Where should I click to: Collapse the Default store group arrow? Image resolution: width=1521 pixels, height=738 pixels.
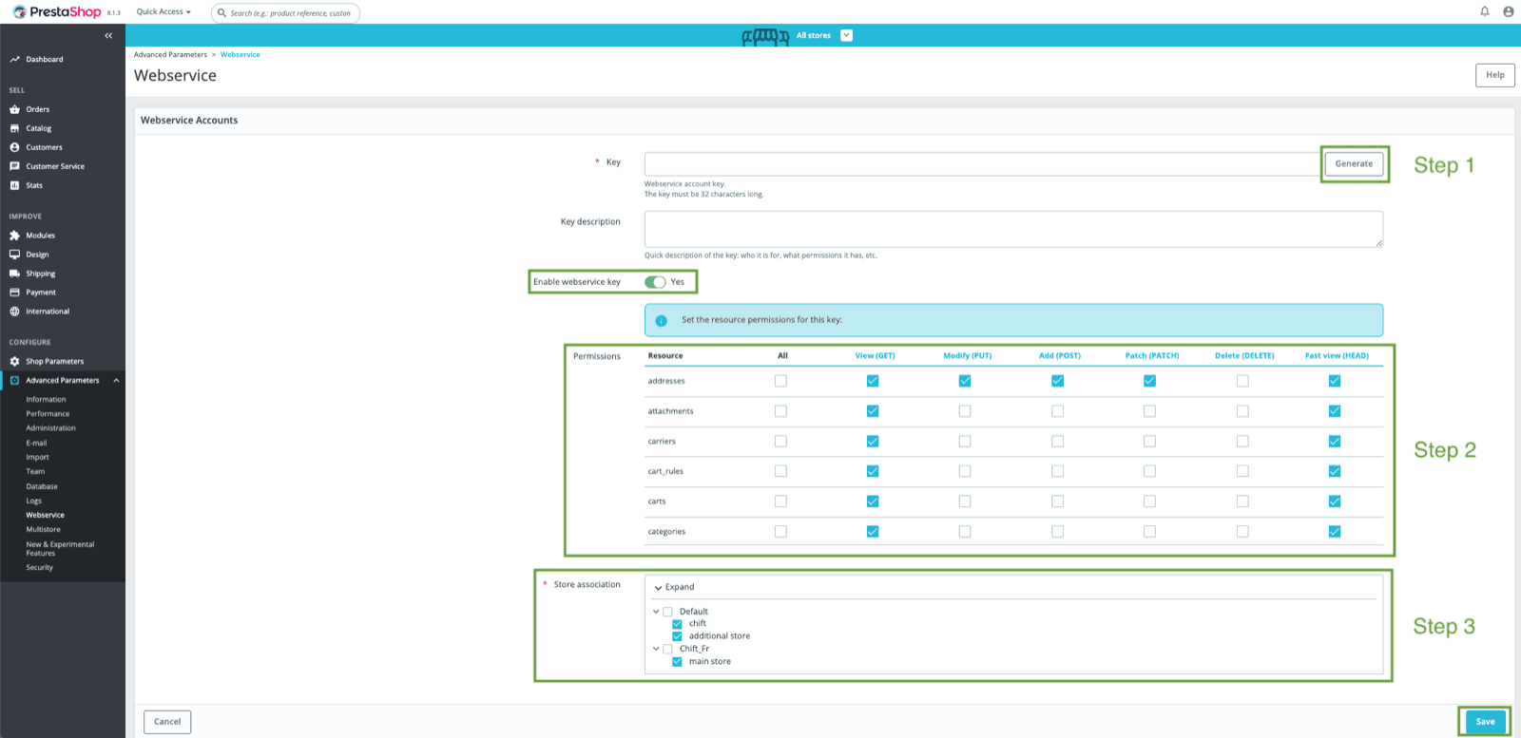[x=656, y=612]
